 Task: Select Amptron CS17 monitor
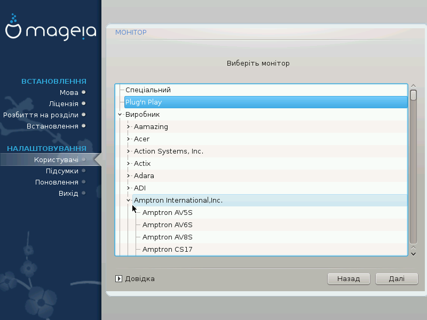[x=167, y=249]
